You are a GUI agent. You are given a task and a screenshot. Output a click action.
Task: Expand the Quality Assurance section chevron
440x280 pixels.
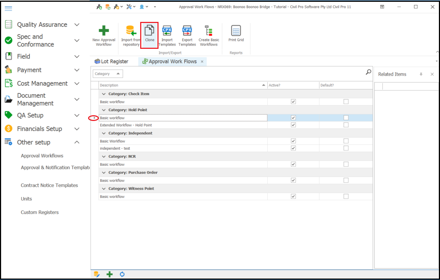point(77,25)
